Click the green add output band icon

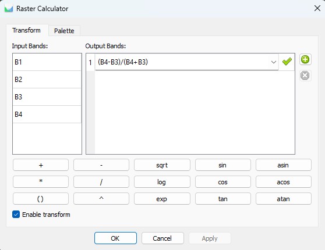[305, 60]
